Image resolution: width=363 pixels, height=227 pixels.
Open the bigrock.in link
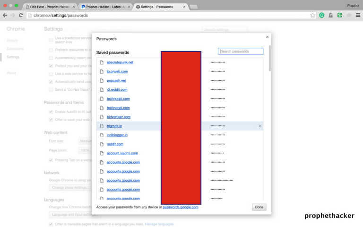[114, 126]
